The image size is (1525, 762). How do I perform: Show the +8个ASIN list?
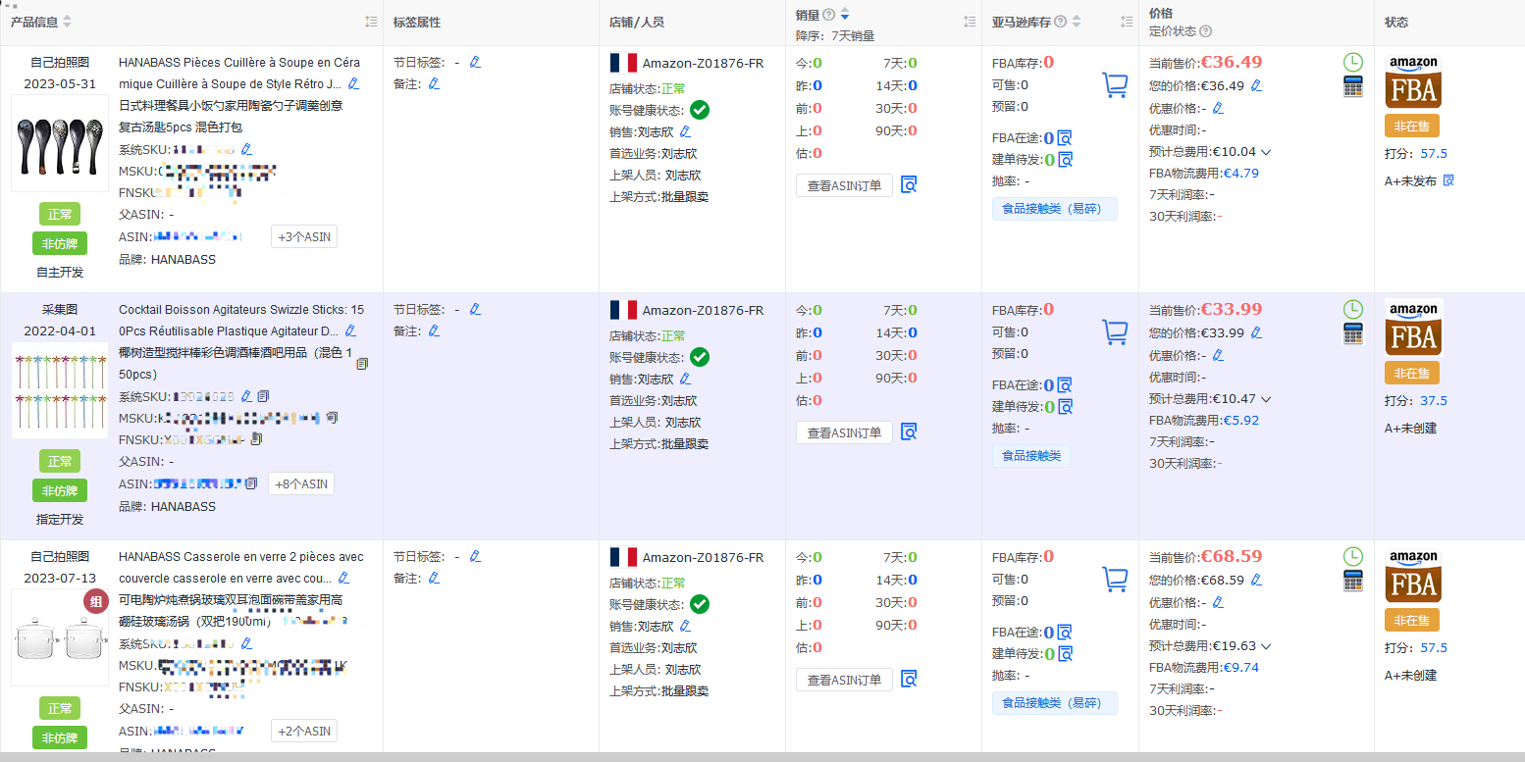[x=301, y=483]
